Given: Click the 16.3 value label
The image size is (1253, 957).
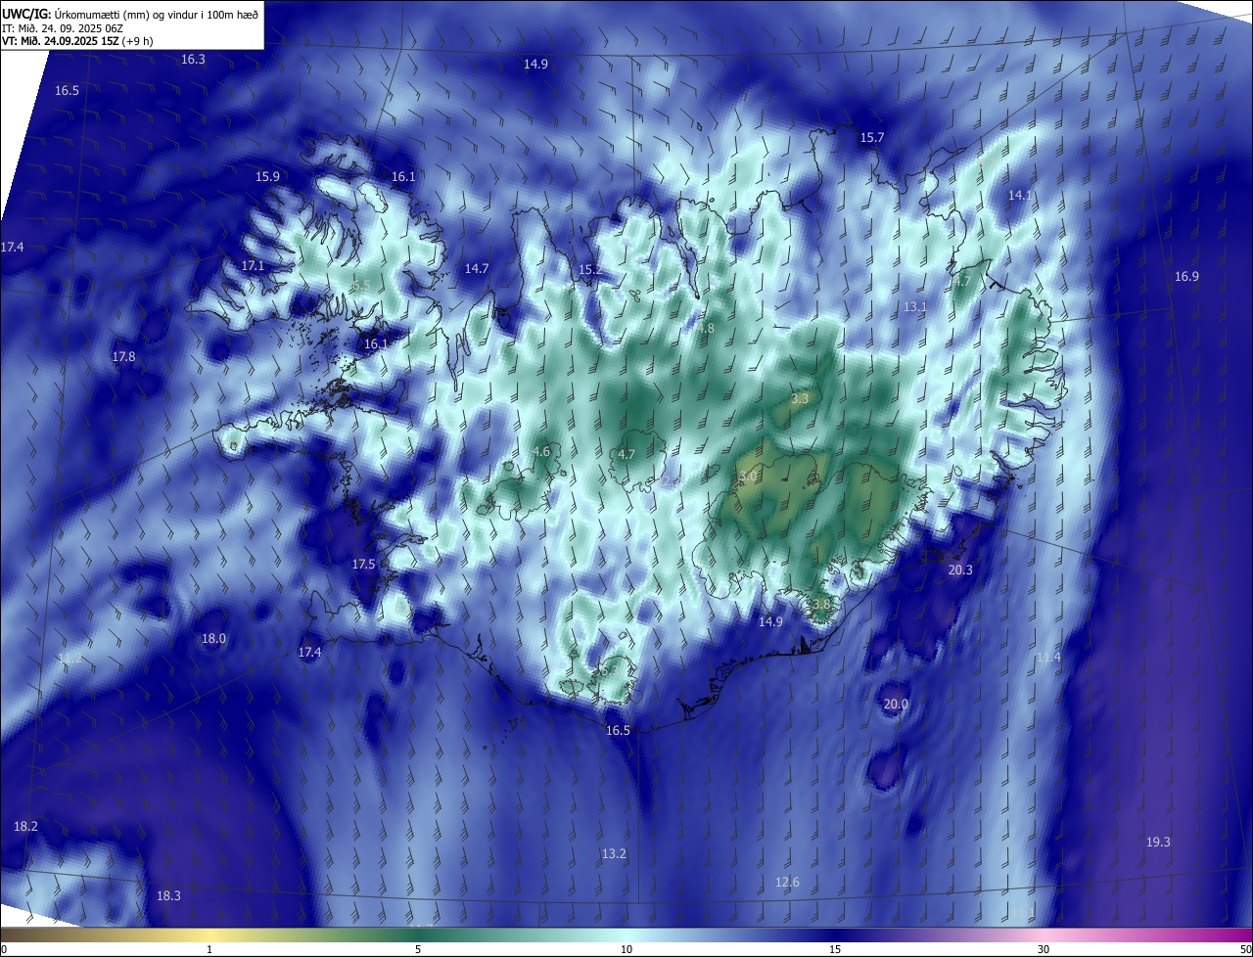Looking at the screenshot, I should click(193, 60).
